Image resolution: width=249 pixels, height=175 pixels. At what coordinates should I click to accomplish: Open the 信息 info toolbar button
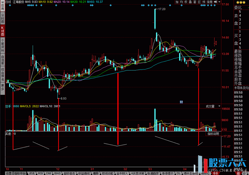(210, 2)
